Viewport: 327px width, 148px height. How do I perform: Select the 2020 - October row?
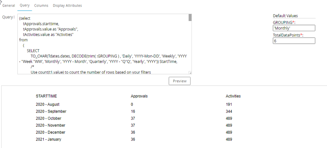tap(48, 118)
